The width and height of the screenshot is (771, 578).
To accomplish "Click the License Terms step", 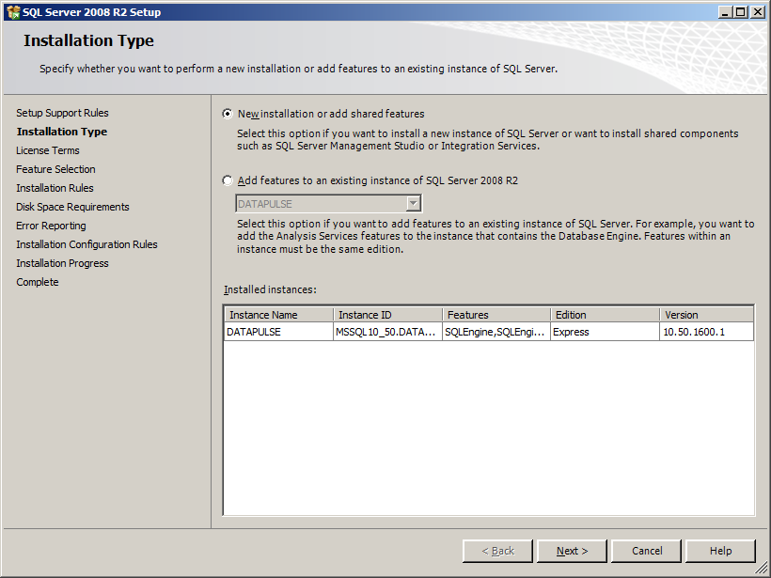I will [48, 150].
